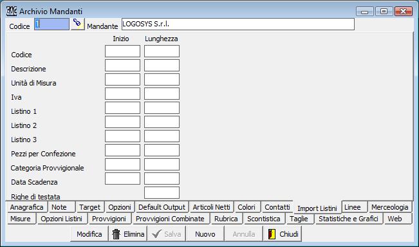Click the Nuovo button
The height and width of the screenshot is (247, 419).
205,234
